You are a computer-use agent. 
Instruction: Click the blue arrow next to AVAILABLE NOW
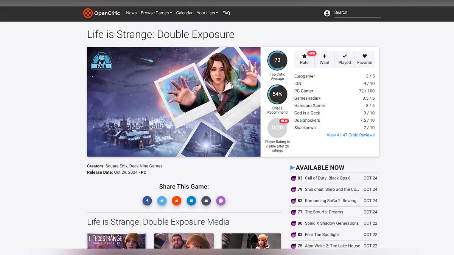tap(292, 167)
